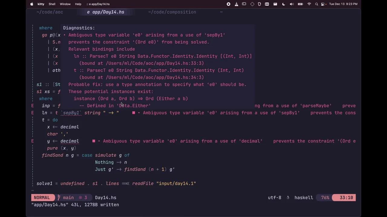The image size is (387, 217).
Task: Open the kitty application menu
Action: point(41,4)
